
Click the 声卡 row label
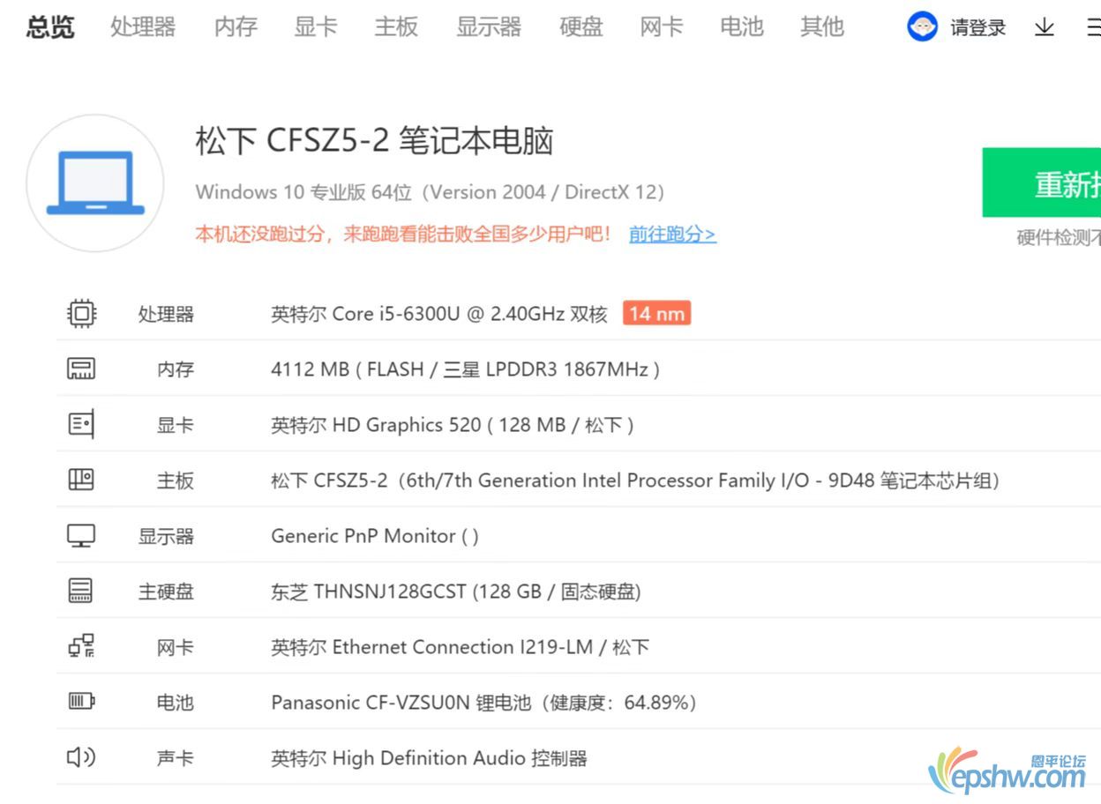point(176,758)
